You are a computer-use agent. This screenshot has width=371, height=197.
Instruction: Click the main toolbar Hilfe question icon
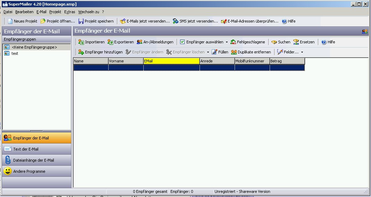coord(284,21)
